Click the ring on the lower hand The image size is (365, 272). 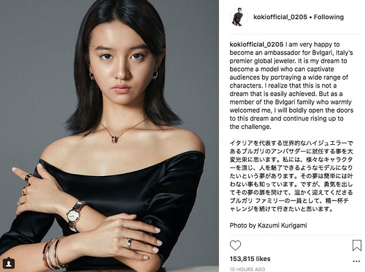point(129,243)
